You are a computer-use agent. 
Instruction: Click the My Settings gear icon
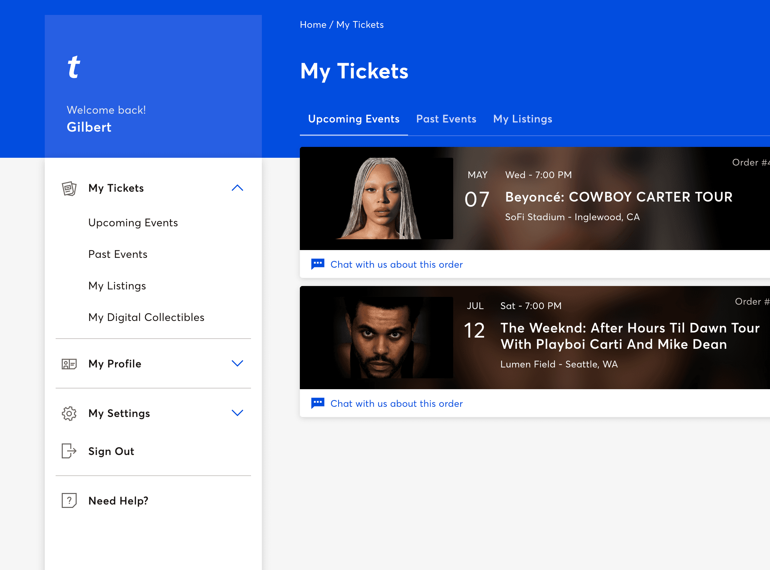click(x=69, y=413)
